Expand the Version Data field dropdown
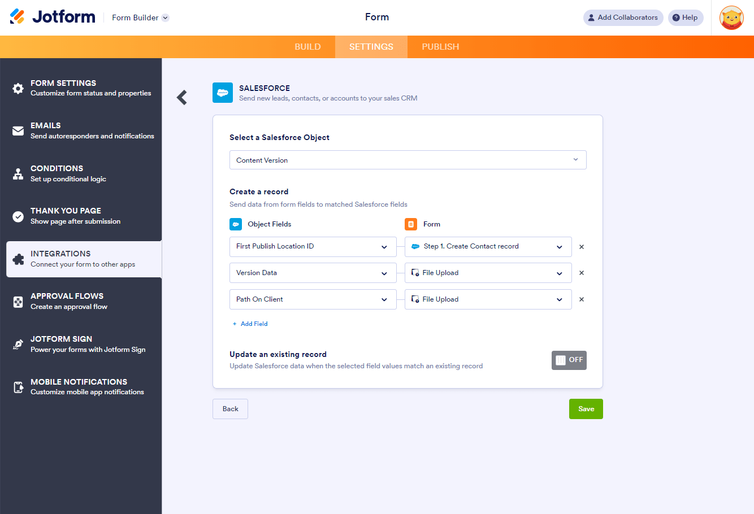The width and height of the screenshot is (754, 514). coord(313,273)
